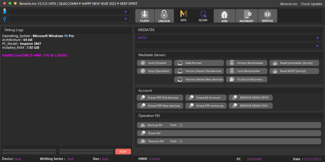The image size is (325, 162).
Task: Click the Mediatek Generic section header
Action: tap(152, 55)
